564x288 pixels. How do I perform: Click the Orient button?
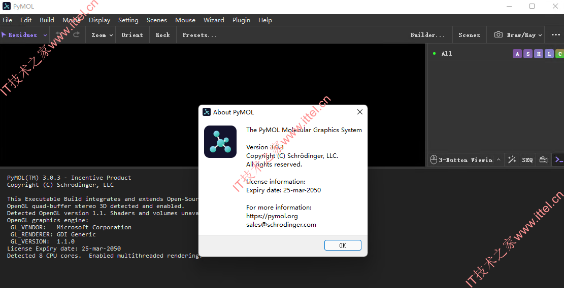pyautogui.click(x=132, y=35)
